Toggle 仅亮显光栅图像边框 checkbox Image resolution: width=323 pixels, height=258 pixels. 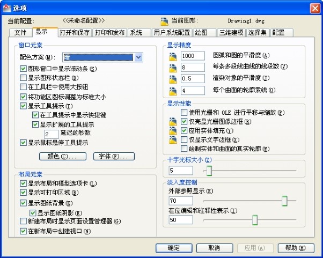(x=184, y=121)
